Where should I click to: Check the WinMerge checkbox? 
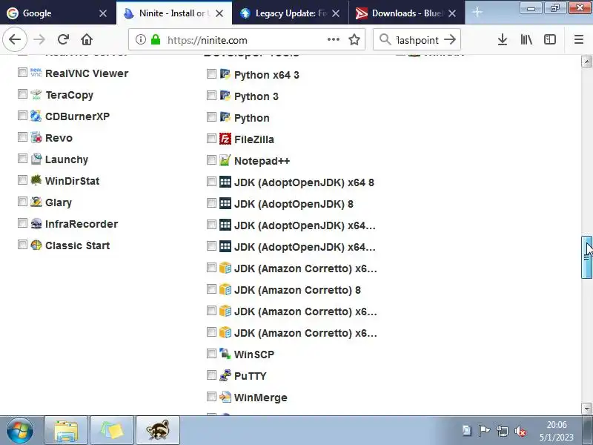pos(211,396)
